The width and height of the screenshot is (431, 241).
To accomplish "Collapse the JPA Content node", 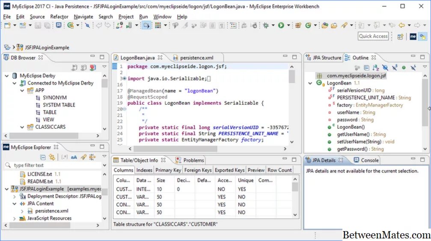I will point(15,204).
